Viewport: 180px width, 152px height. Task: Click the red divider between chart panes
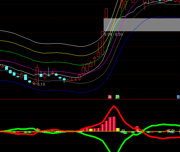tap(90, 100)
